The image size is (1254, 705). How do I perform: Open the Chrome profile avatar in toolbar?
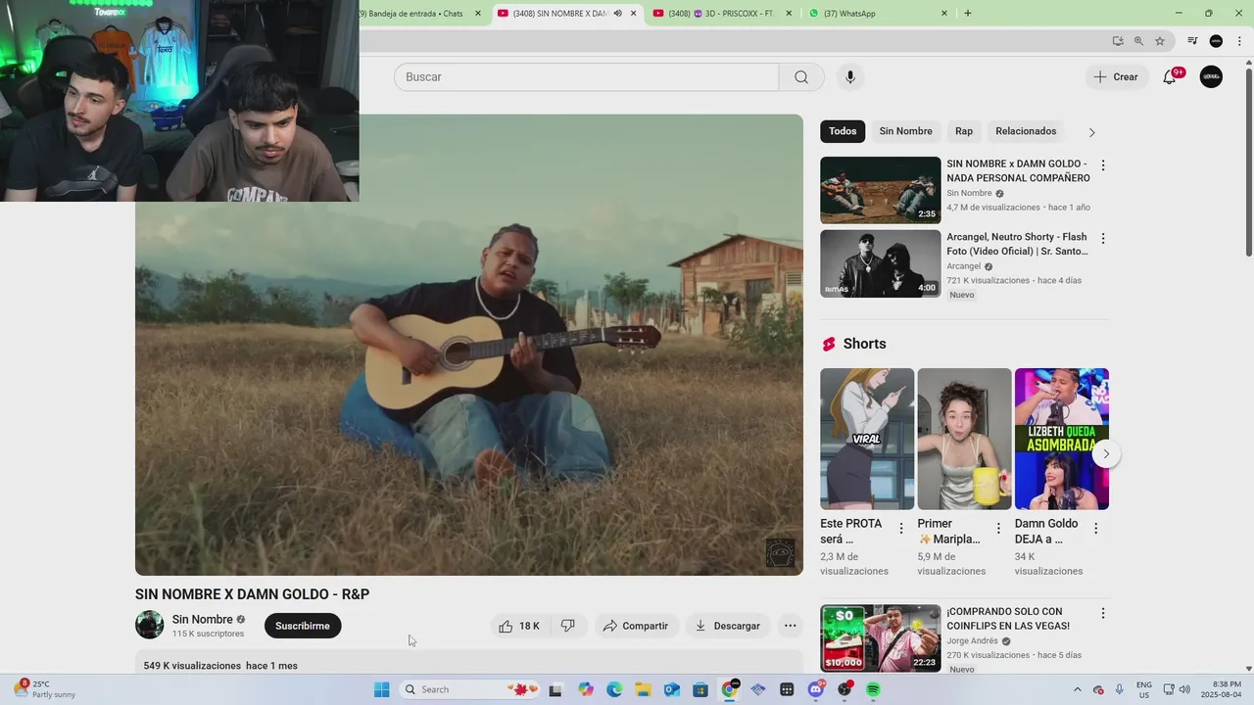pos(1216,41)
